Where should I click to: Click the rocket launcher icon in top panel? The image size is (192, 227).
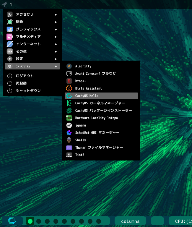tap(4, 4)
